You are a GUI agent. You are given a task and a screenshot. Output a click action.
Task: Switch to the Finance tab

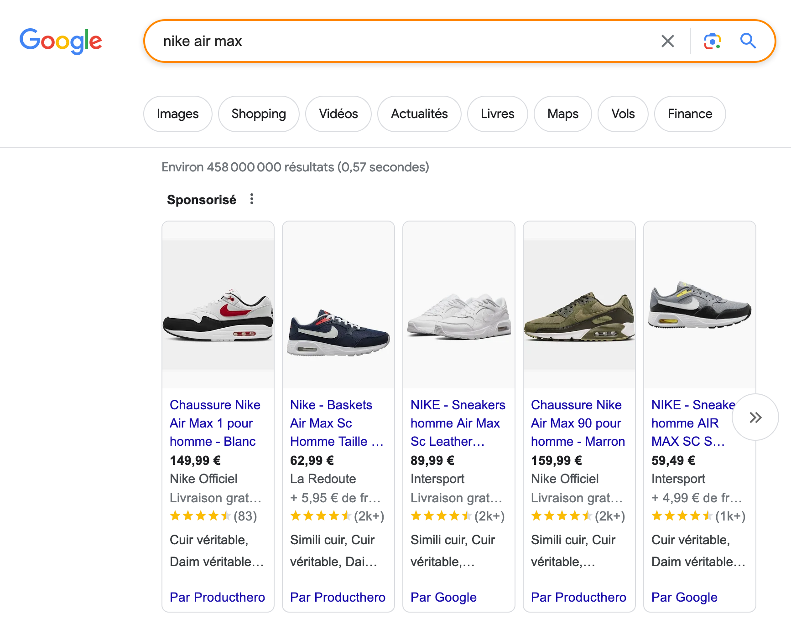point(690,114)
